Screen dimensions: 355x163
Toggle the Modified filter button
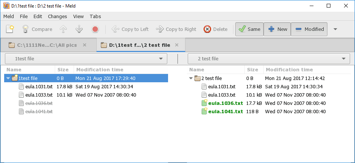pos(309,29)
